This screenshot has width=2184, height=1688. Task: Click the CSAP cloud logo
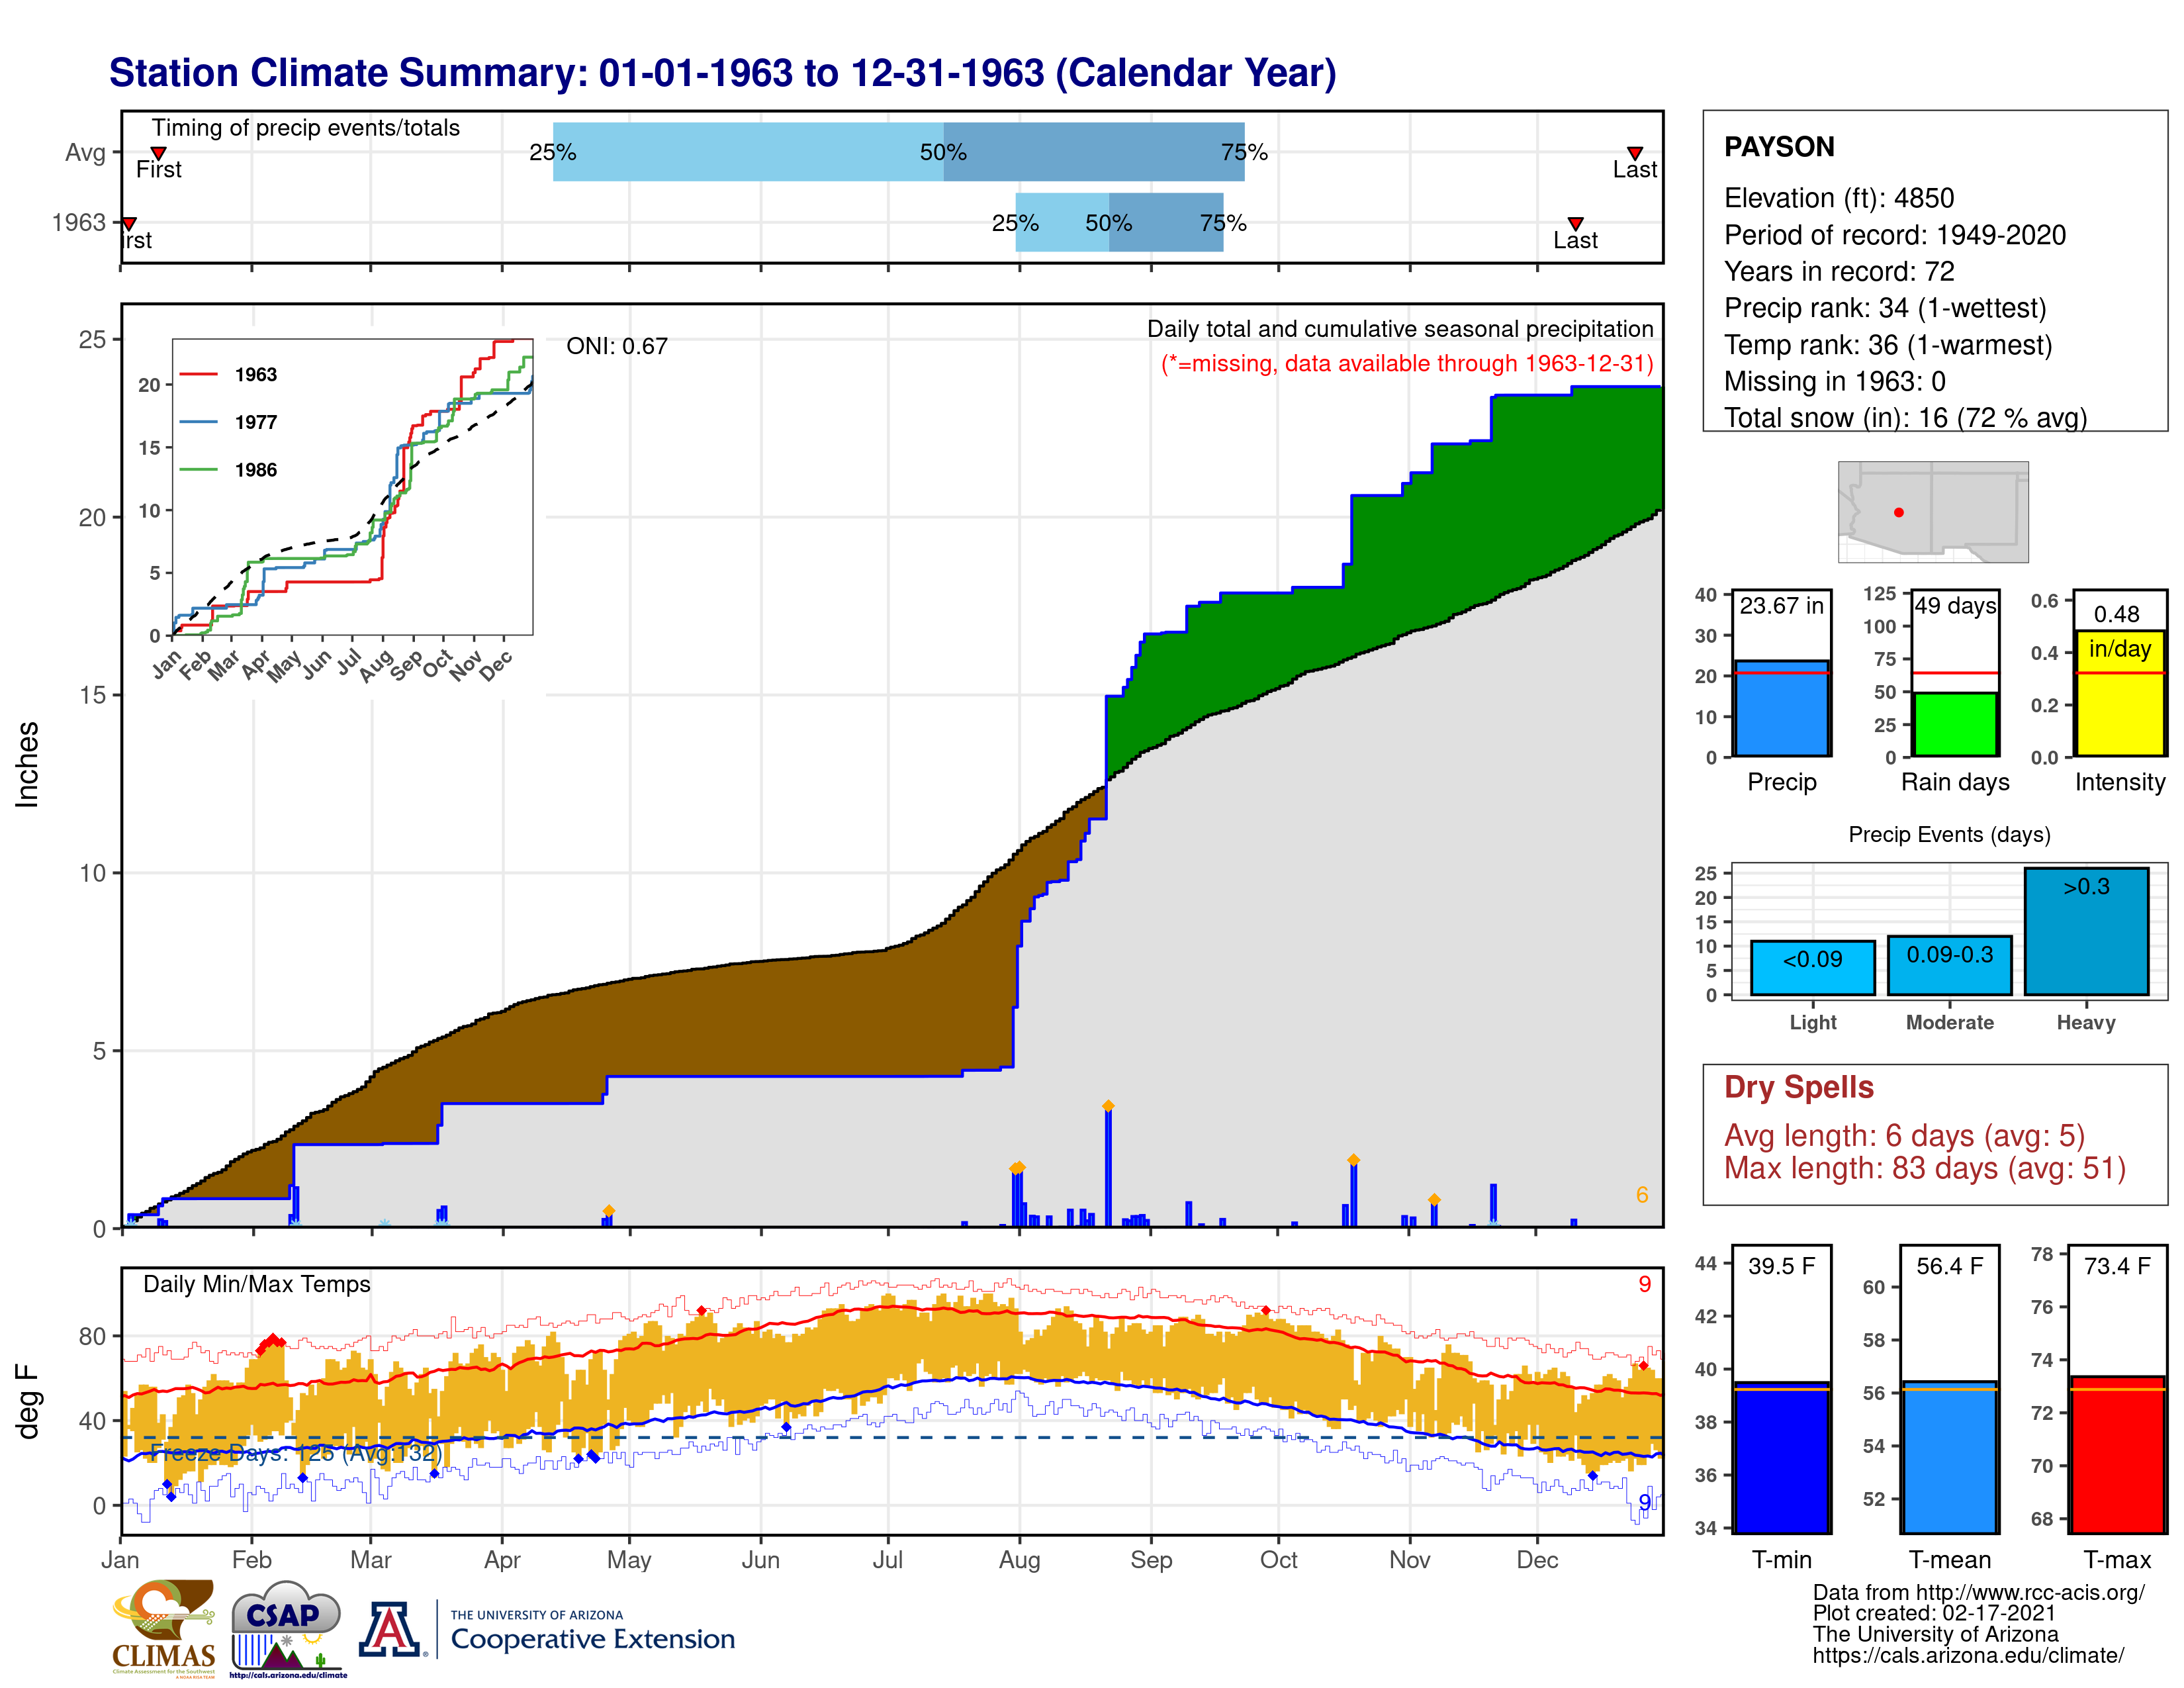click(x=287, y=1628)
